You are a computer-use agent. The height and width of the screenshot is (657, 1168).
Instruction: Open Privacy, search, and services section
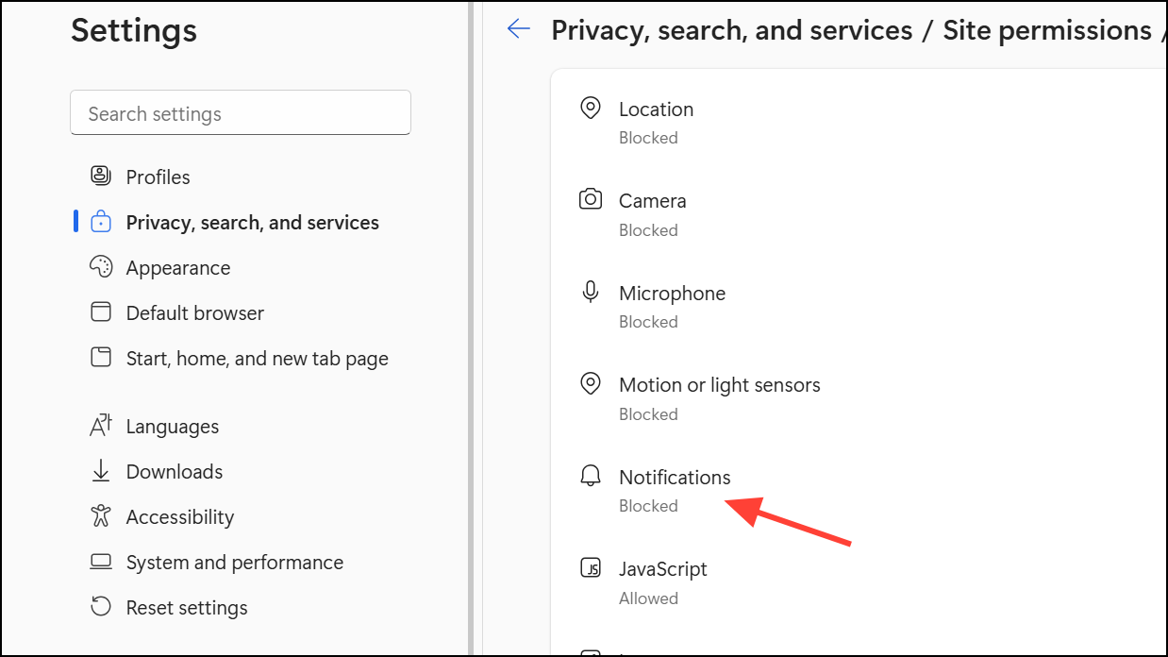click(252, 223)
